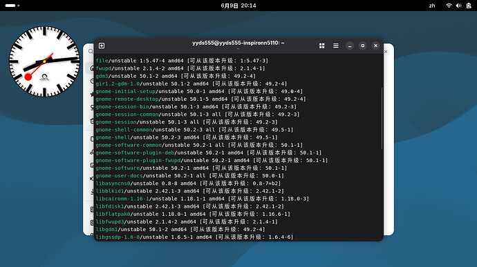The image size is (477, 267).
Task: Click the battery status icon
Action: tap(469, 6)
